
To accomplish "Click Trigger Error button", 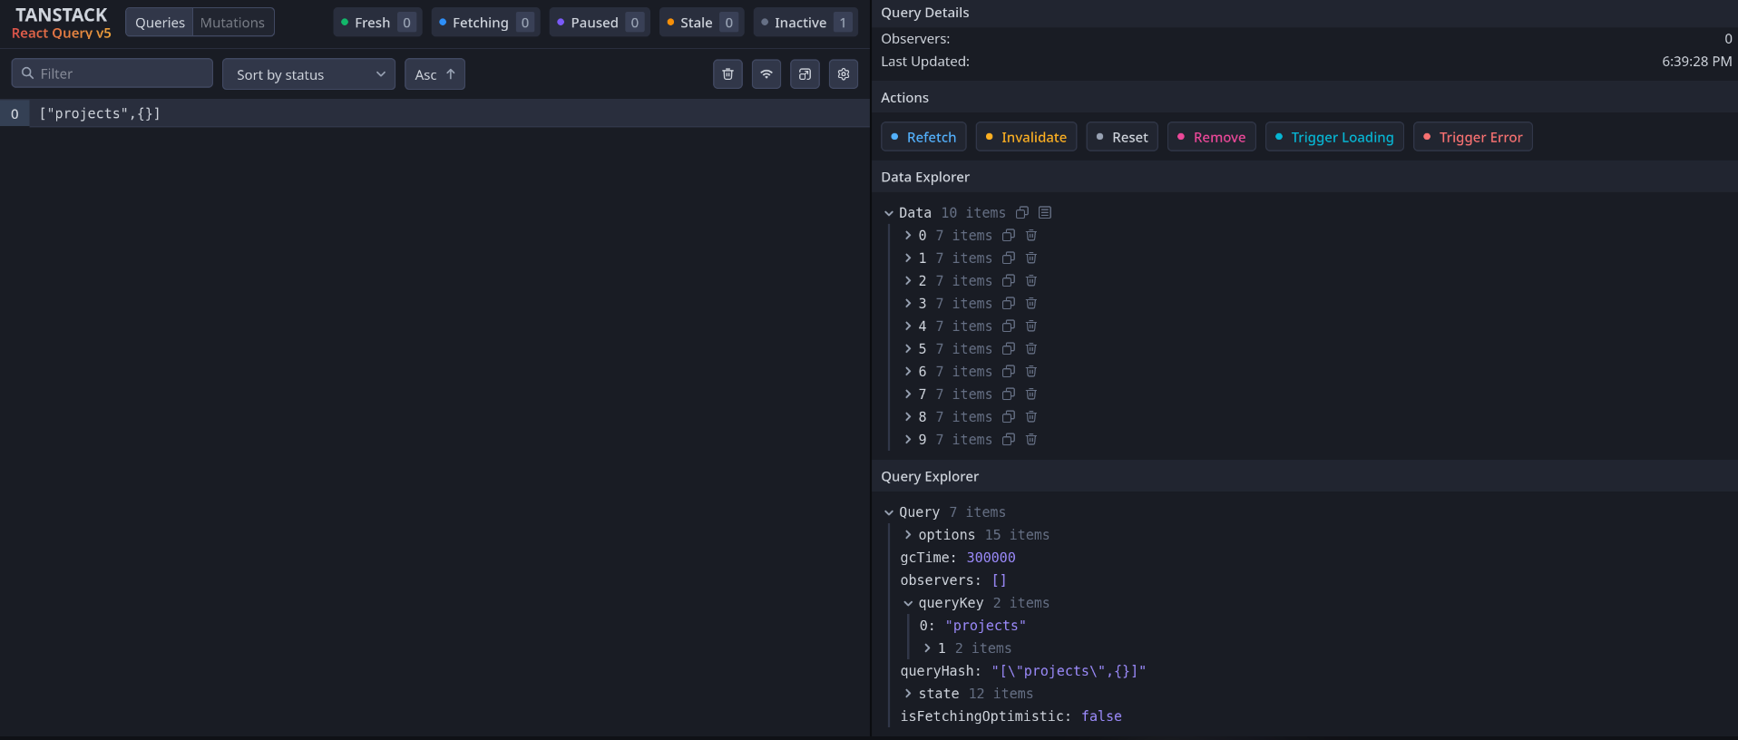I will click(1473, 137).
